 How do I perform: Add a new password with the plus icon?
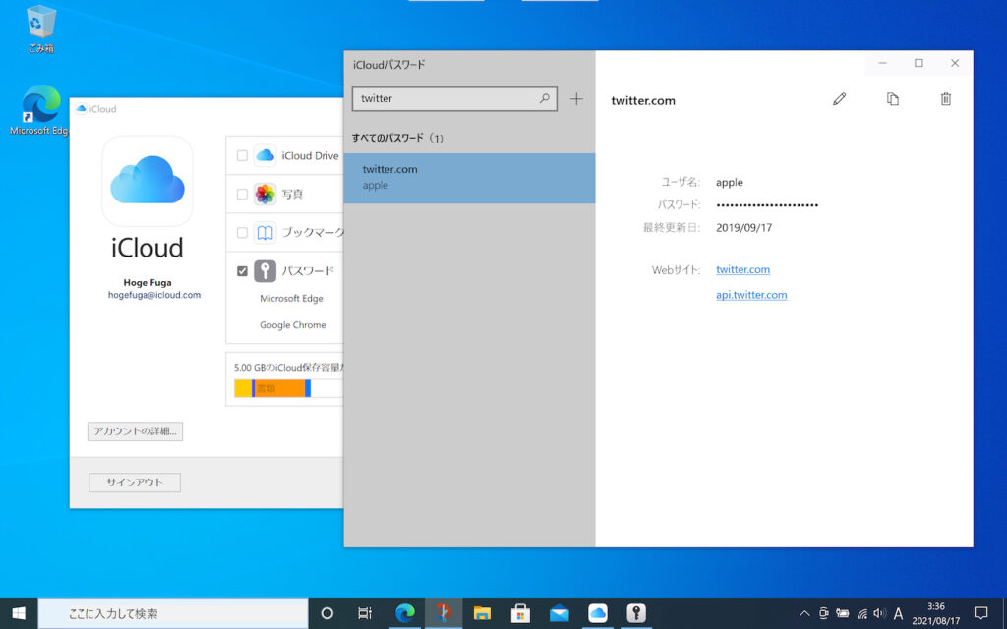pyautogui.click(x=576, y=98)
